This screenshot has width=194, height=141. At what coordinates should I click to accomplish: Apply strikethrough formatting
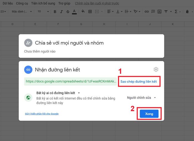68,12
